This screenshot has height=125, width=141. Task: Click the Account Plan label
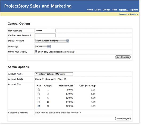[x=14, y=84]
